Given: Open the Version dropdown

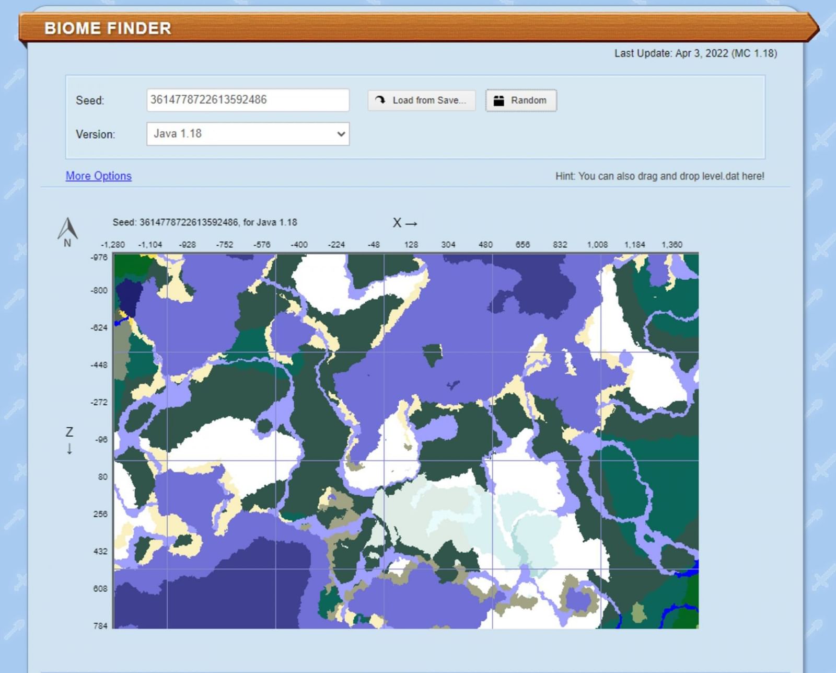Looking at the screenshot, I should pyautogui.click(x=247, y=134).
